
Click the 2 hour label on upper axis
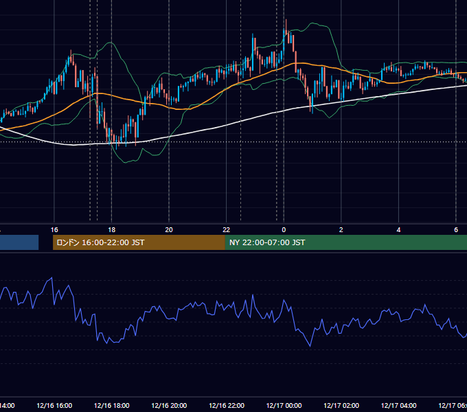341,229
